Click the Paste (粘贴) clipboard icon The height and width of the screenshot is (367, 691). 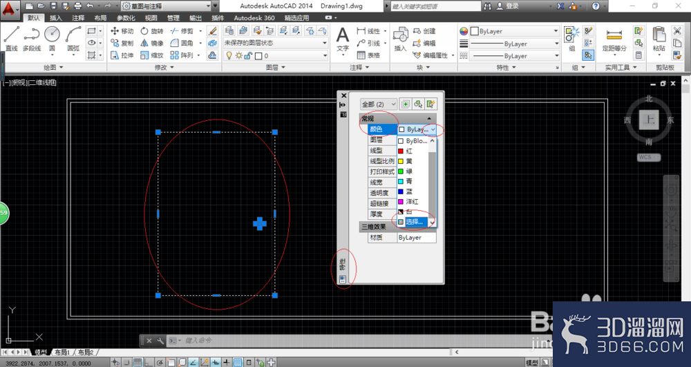(x=659, y=39)
